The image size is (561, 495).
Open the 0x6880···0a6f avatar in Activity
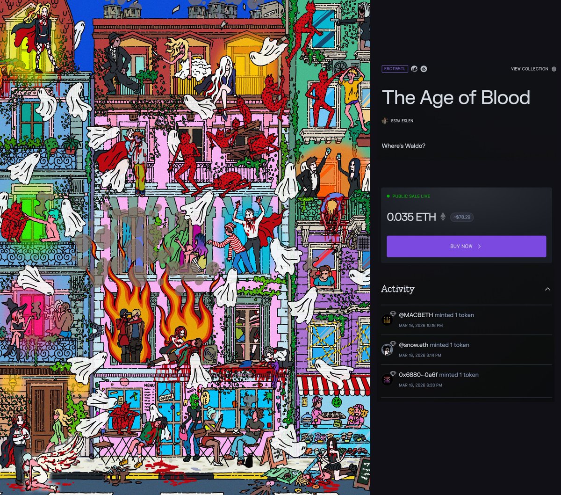pyautogui.click(x=386, y=379)
